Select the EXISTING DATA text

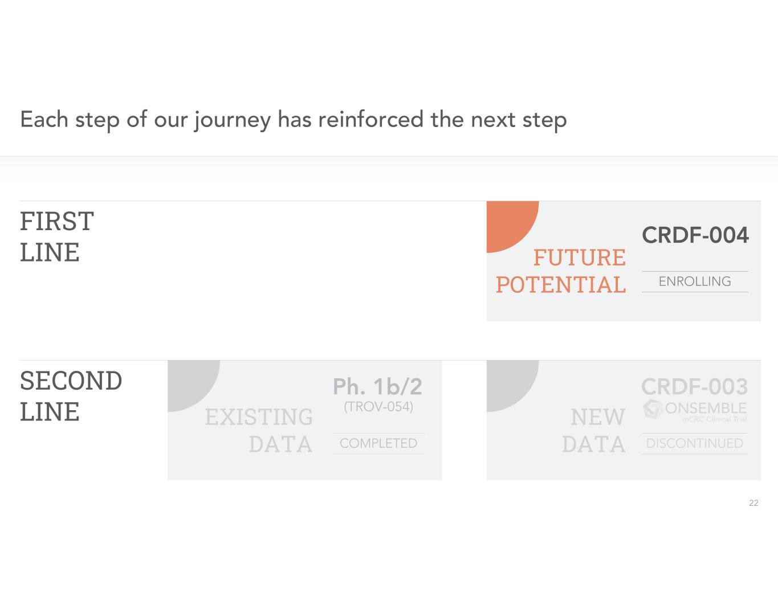pyautogui.click(x=259, y=431)
